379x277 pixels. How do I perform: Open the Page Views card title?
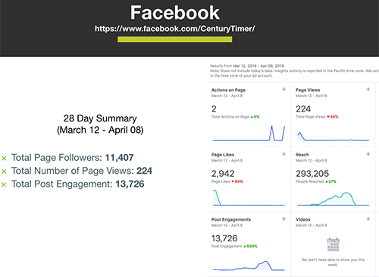308,90
